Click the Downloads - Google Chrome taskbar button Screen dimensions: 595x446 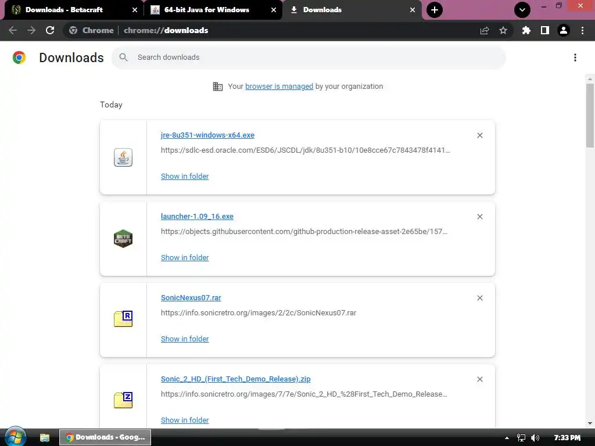point(105,437)
